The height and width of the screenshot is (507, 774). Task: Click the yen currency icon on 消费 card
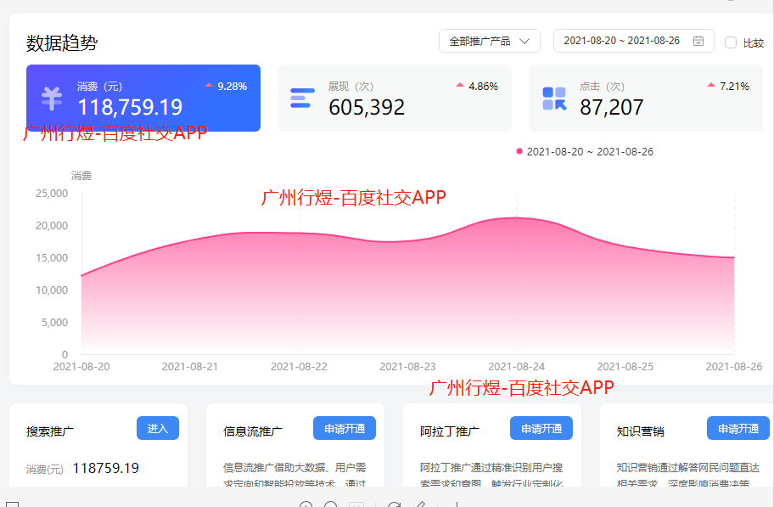(x=51, y=99)
